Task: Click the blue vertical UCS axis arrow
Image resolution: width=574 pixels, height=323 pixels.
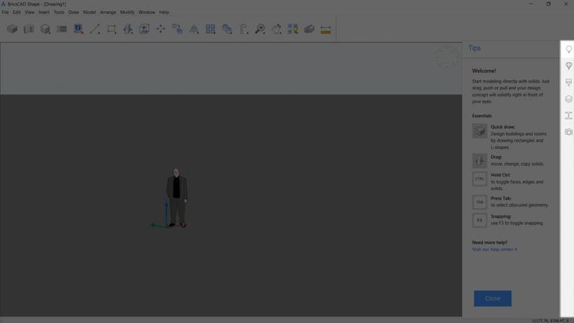Action: 166,214
